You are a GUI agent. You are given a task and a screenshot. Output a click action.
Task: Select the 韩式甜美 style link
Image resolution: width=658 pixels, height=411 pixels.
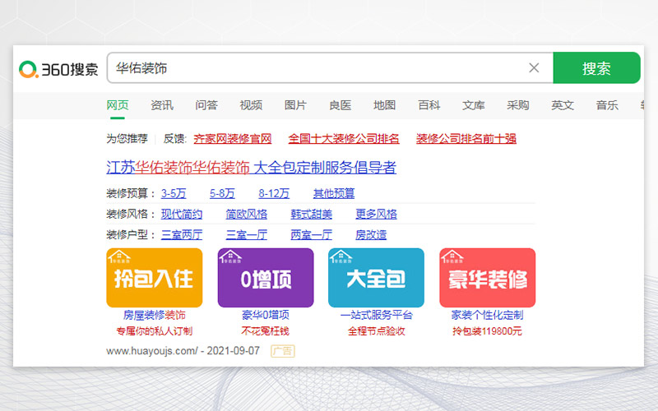tap(312, 214)
